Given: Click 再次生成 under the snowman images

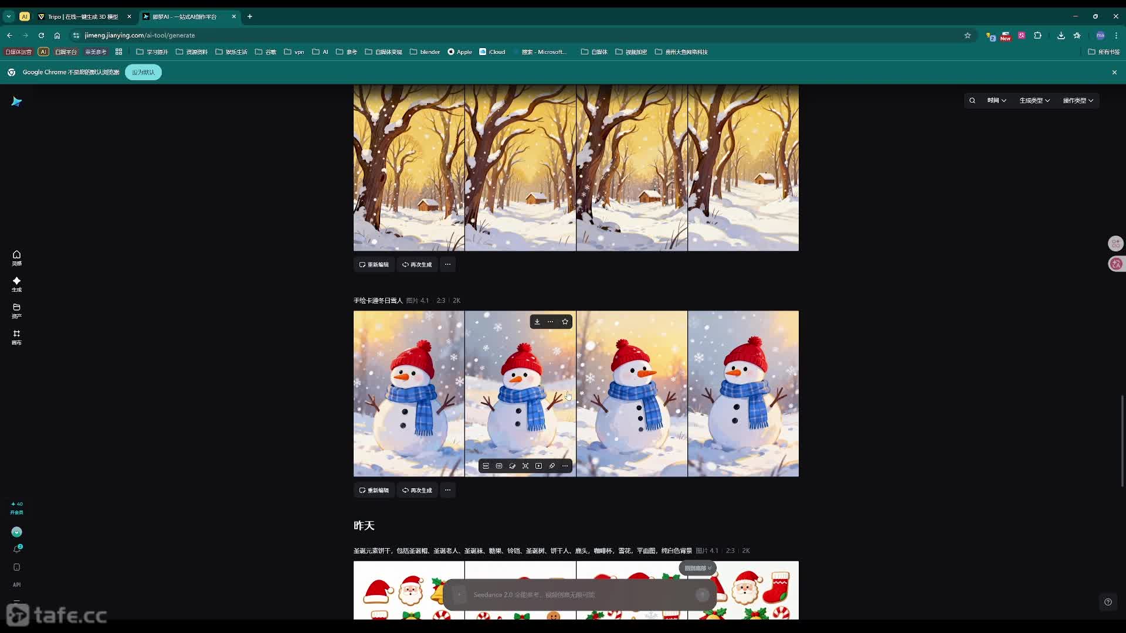Looking at the screenshot, I should tap(417, 491).
